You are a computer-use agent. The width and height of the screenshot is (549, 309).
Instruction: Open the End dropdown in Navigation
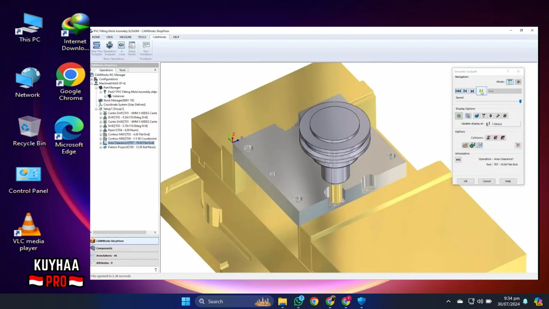pyautogui.click(x=504, y=91)
